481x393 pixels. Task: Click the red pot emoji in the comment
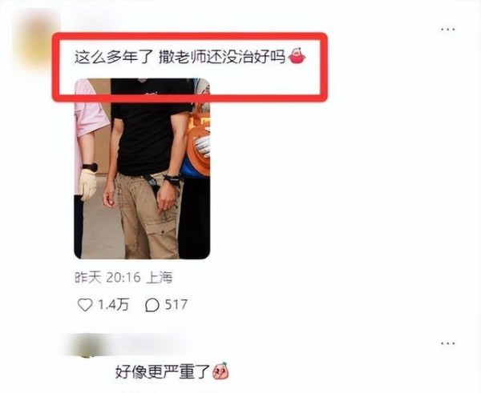click(297, 56)
